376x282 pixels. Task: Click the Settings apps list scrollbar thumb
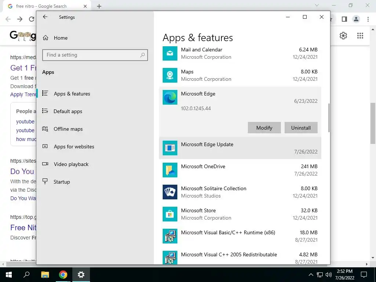coord(329,118)
